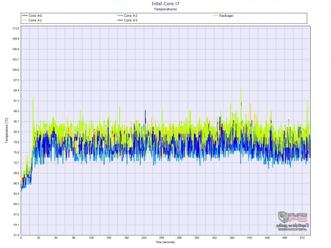Click the Temperatures subtitle
This screenshot has height=248, width=331.
(x=165, y=9)
